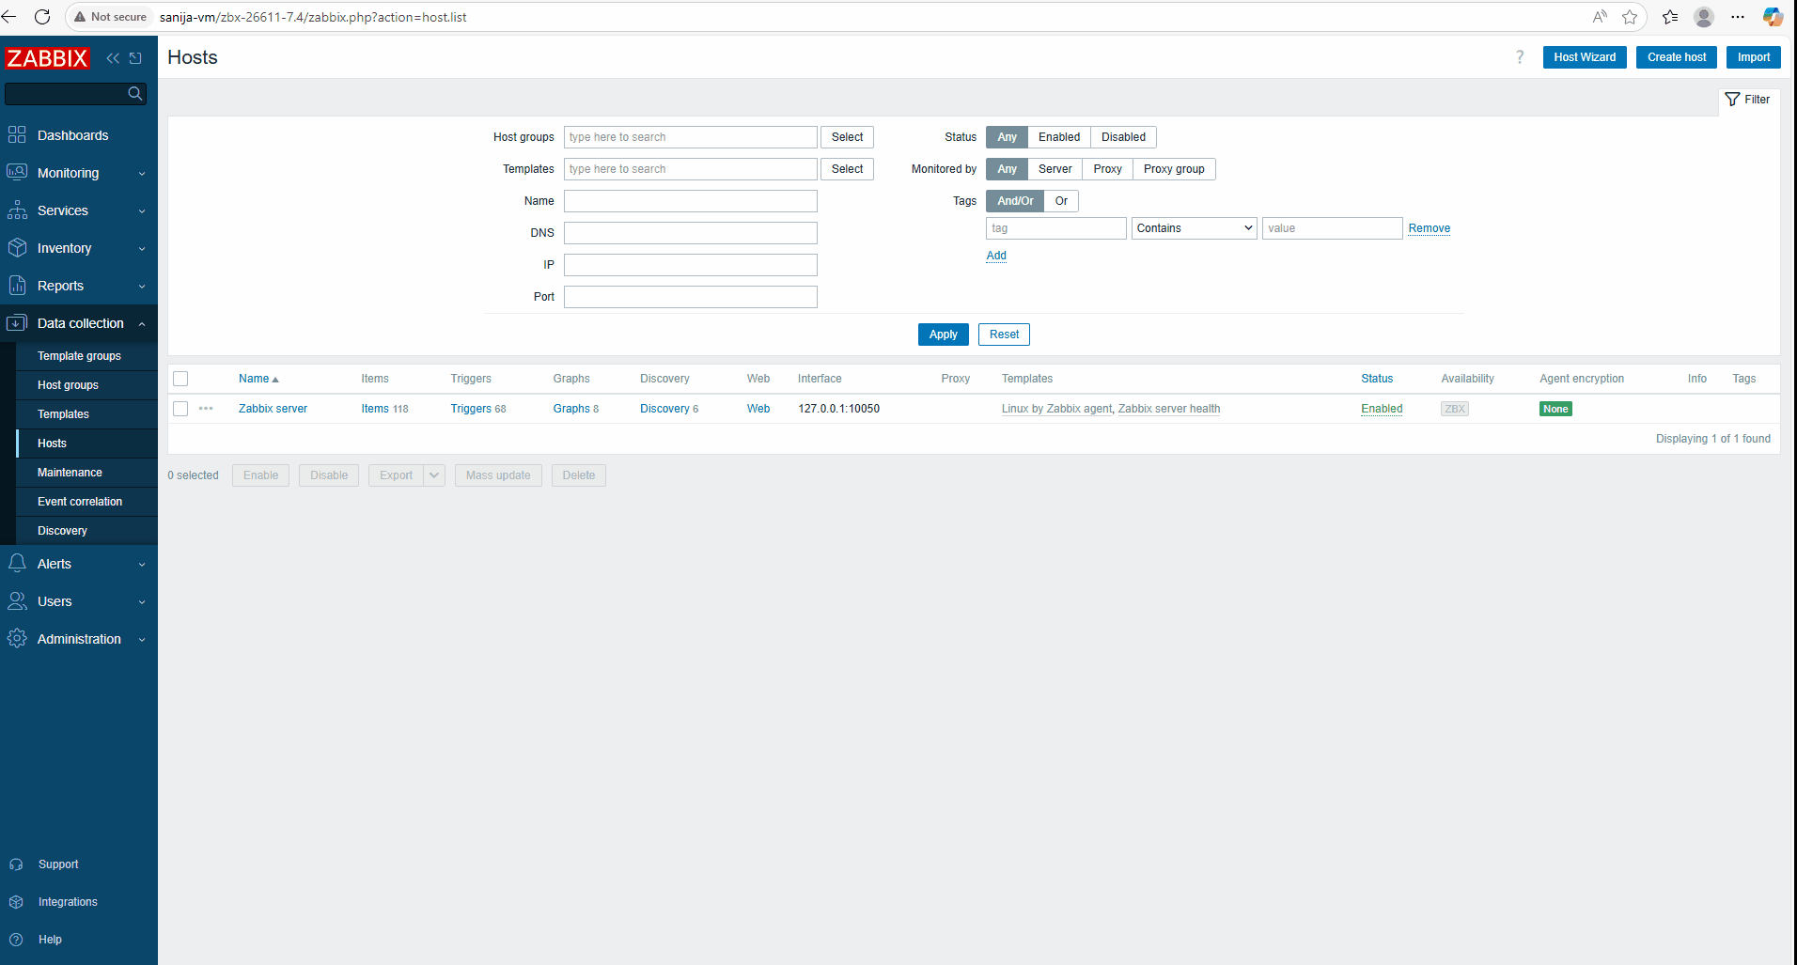Screen dimensions: 1797x965
Task: Open Template groups submenu item
Action: [x=79, y=356]
